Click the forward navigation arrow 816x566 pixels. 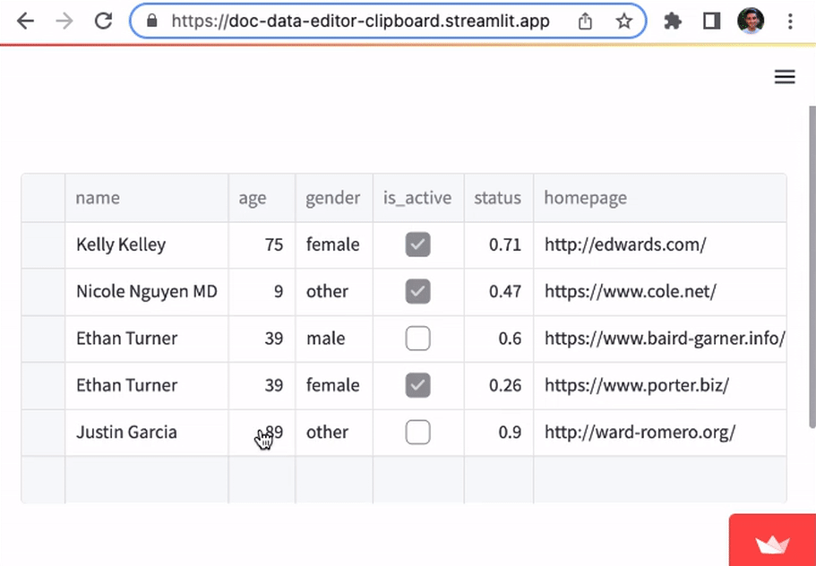[63, 21]
